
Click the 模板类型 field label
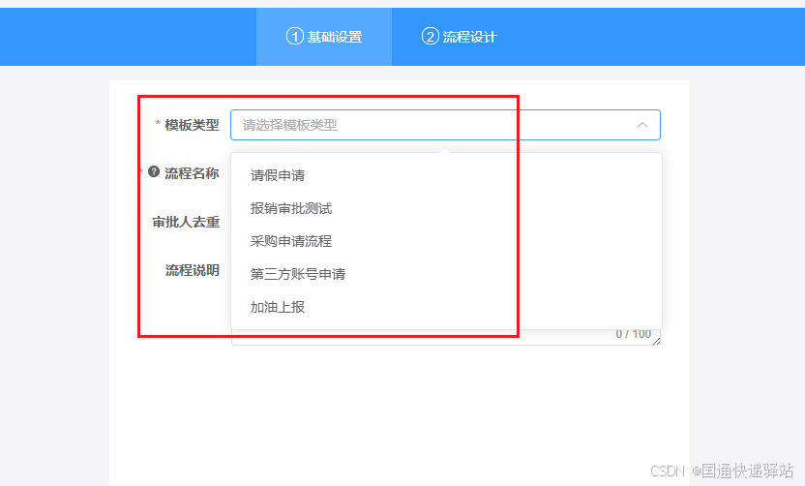(x=192, y=125)
